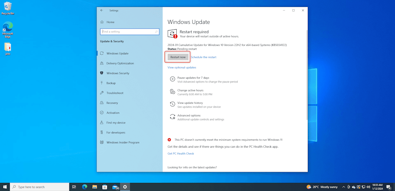The height and width of the screenshot is (191, 395).
Task: Click the Windows Insider Program icon
Action: (102, 142)
